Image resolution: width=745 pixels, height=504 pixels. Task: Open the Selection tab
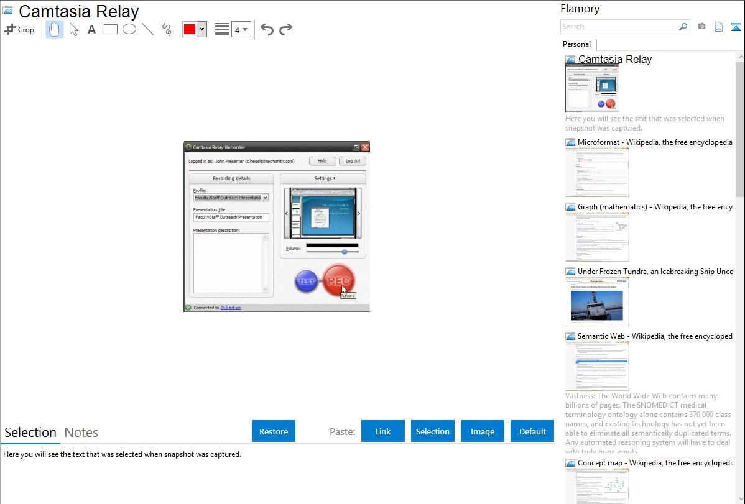(x=30, y=433)
